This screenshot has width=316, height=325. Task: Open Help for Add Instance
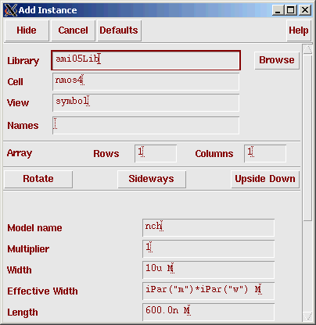coord(299,30)
